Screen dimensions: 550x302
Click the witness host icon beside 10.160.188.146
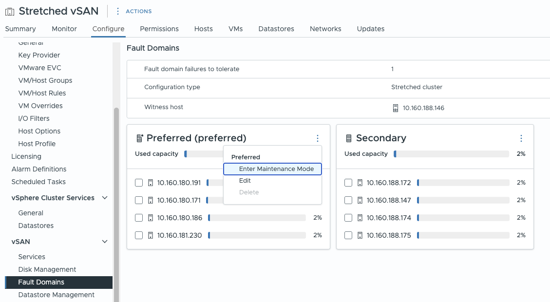[x=396, y=108]
